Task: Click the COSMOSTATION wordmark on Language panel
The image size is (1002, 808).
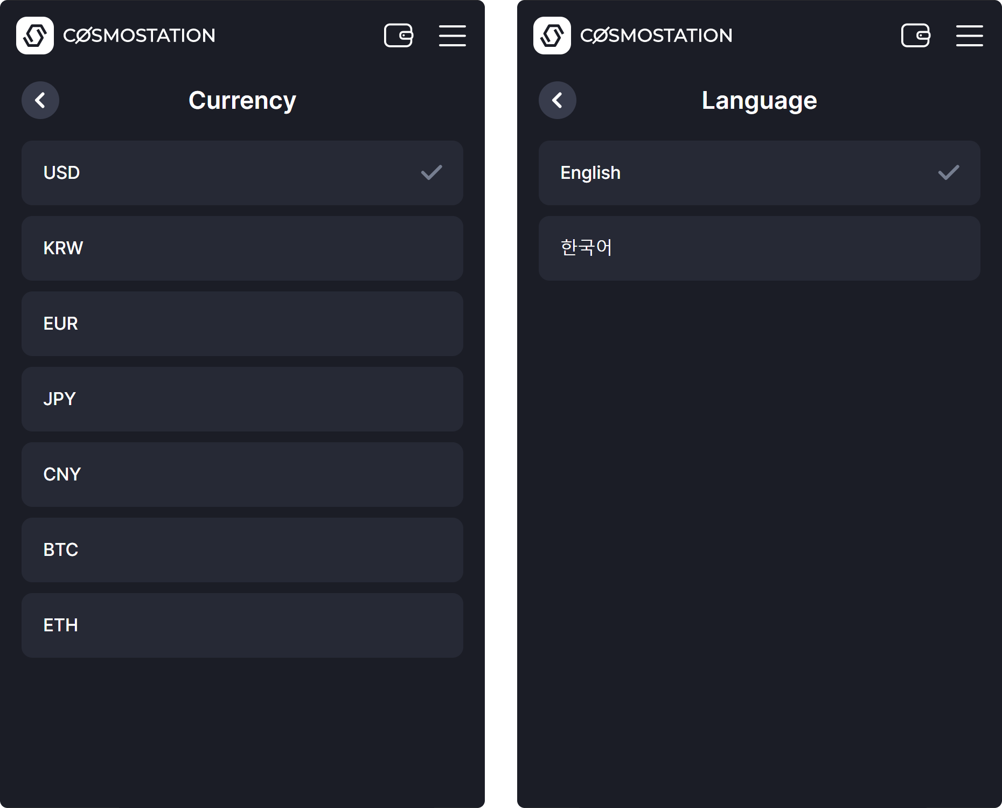Action: pos(656,36)
